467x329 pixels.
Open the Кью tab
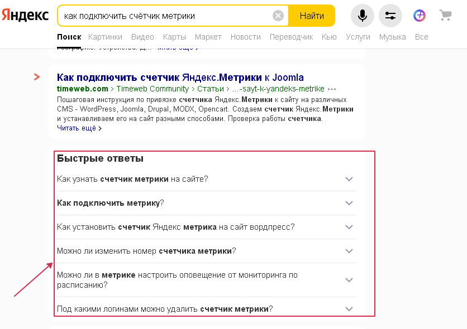pyautogui.click(x=329, y=37)
